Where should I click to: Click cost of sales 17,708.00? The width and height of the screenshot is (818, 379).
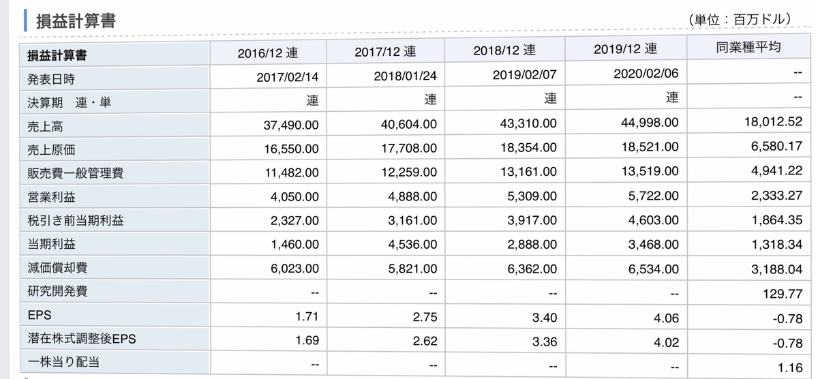point(409,149)
